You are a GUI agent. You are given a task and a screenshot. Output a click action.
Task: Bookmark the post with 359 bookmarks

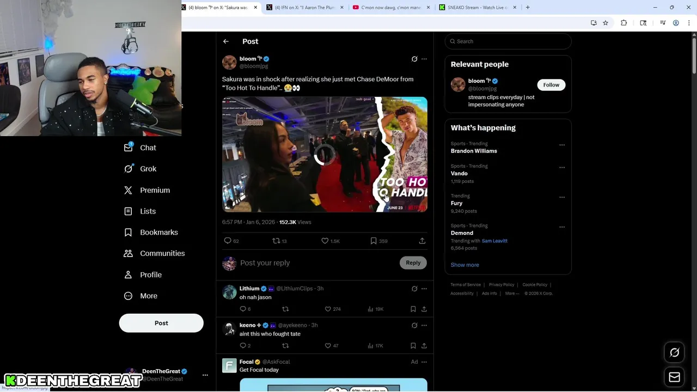coord(379,241)
